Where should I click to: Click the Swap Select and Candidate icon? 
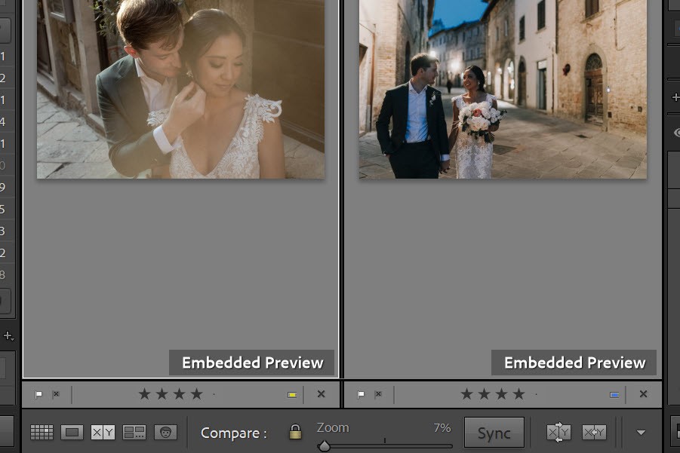(x=558, y=432)
